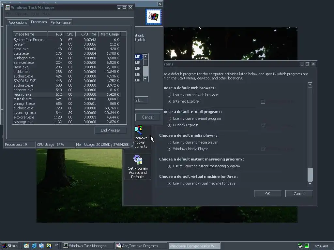
Task: Select the Internet Explorer radio option
Action: [x=170, y=102]
